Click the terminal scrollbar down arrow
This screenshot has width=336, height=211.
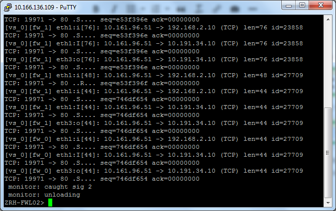pos(328,203)
